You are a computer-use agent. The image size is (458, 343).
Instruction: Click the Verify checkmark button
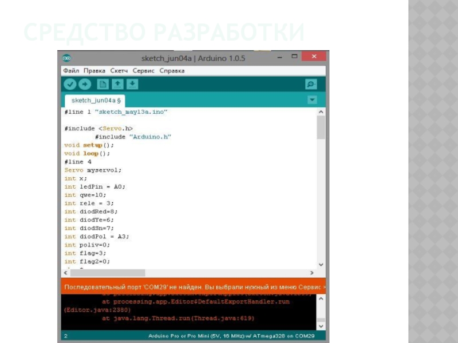[70, 84]
